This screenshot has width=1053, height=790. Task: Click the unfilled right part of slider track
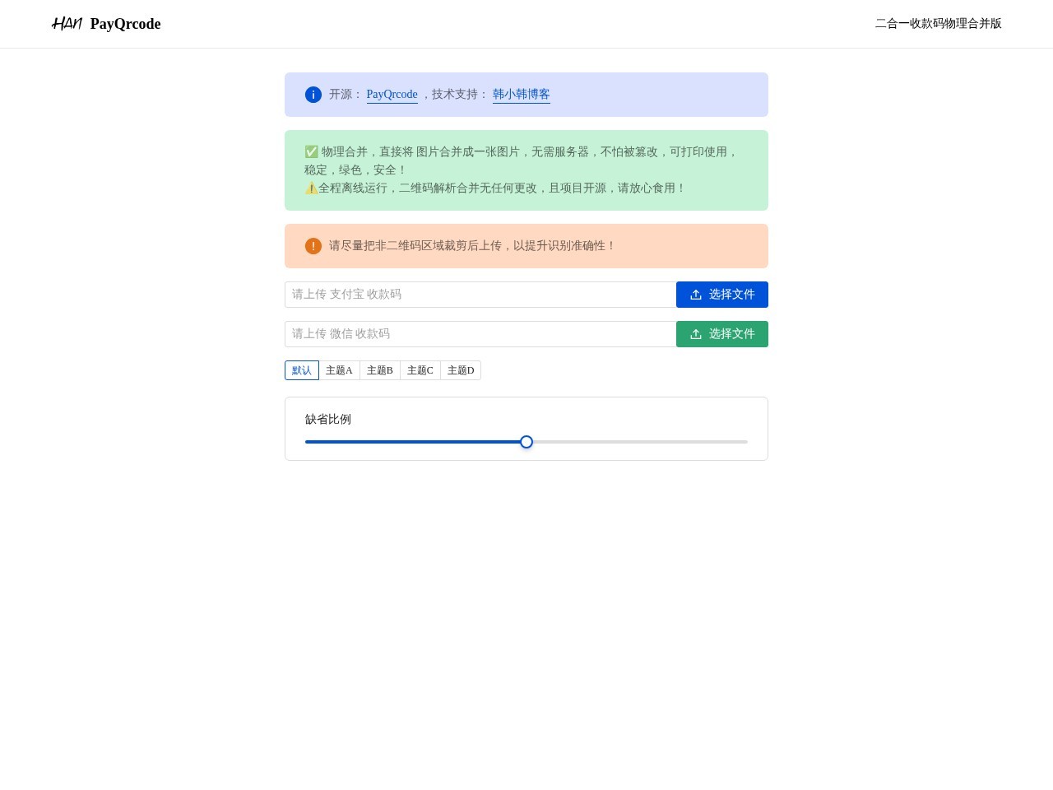click(642, 442)
